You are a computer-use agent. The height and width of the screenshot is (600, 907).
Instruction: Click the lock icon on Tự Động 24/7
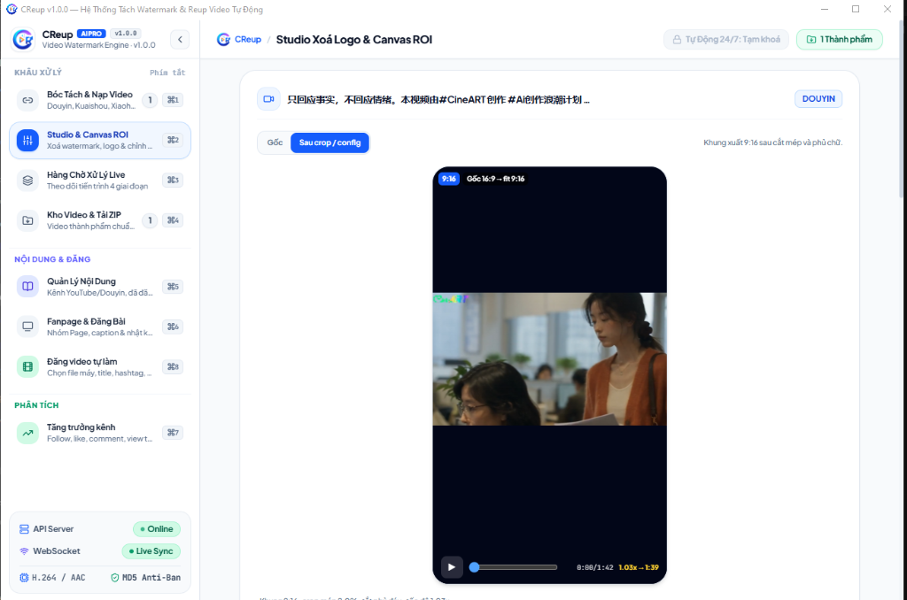tap(677, 39)
